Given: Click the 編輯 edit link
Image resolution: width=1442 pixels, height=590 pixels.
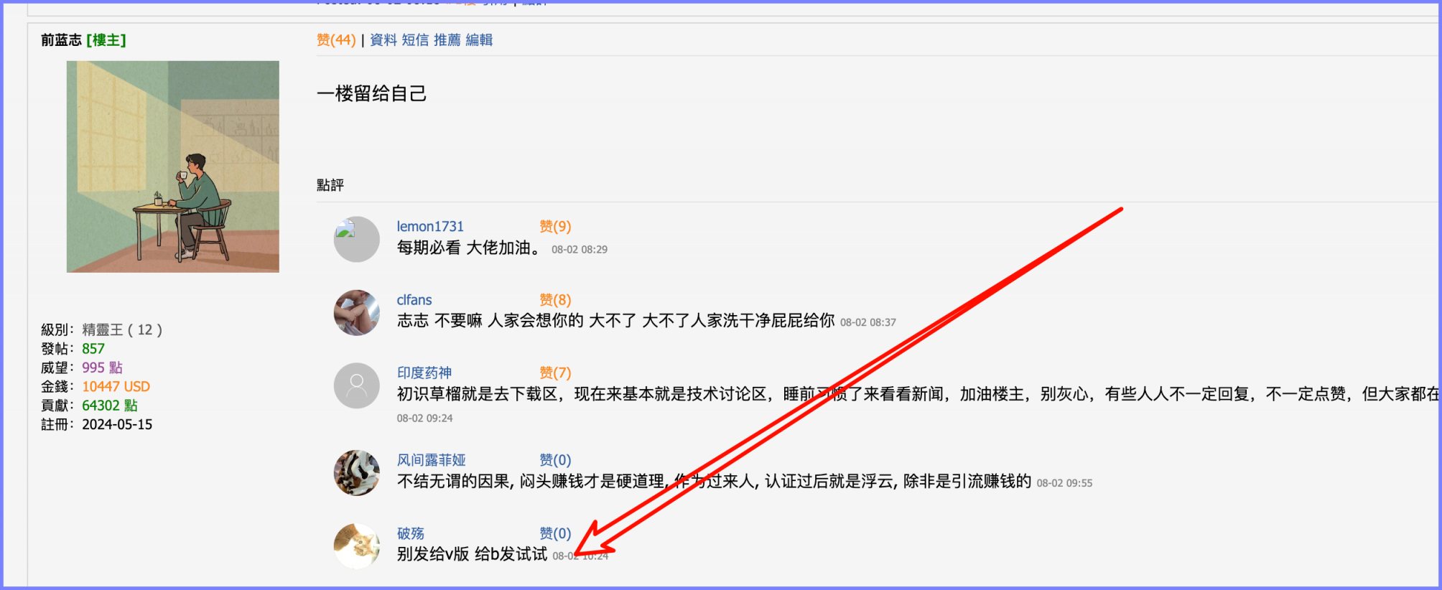Looking at the screenshot, I should coord(479,40).
